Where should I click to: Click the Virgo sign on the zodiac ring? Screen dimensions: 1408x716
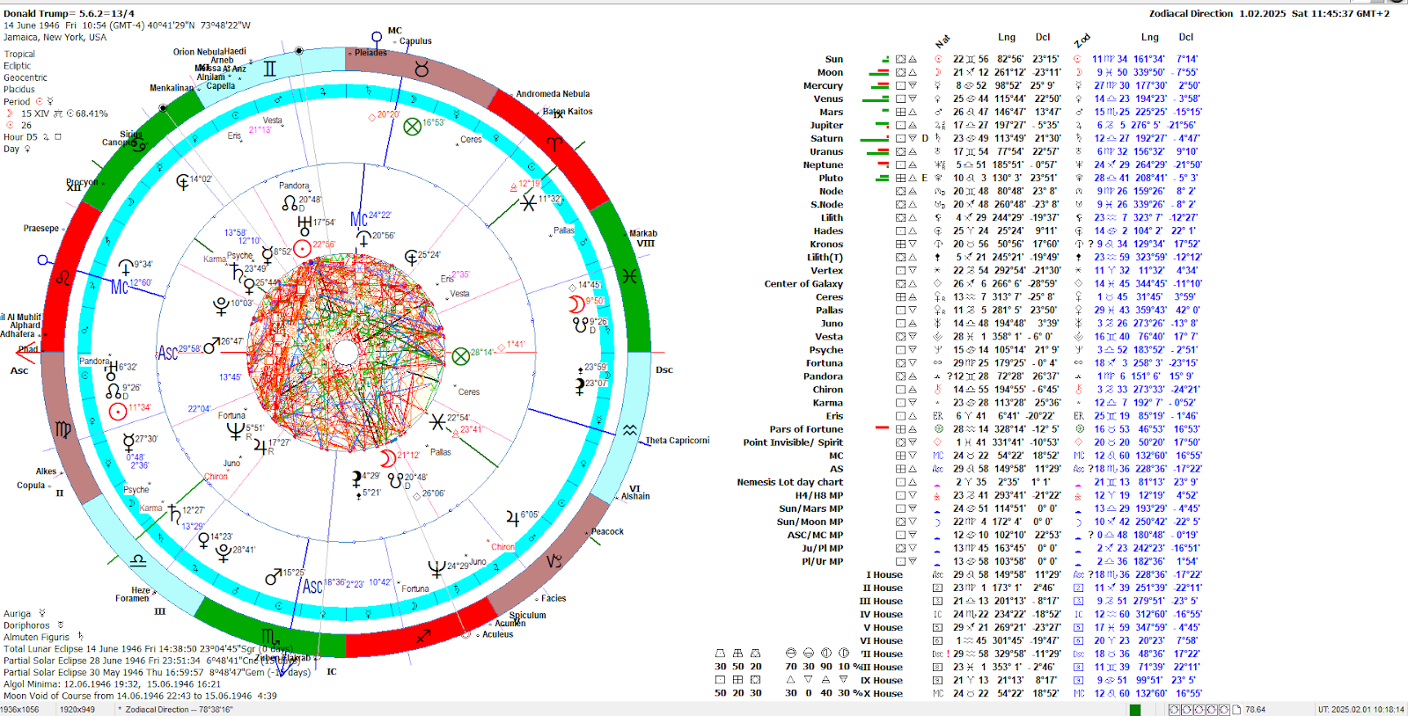(x=62, y=429)
